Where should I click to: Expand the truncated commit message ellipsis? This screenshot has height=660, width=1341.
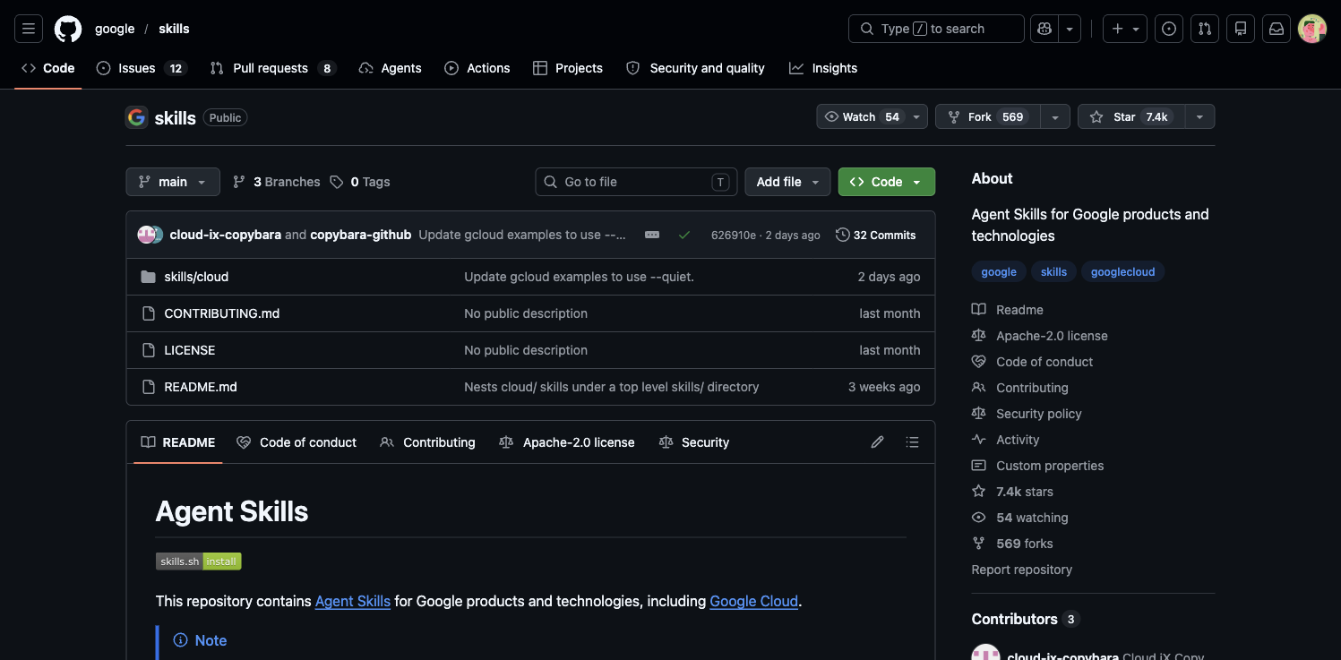point(652,235)
